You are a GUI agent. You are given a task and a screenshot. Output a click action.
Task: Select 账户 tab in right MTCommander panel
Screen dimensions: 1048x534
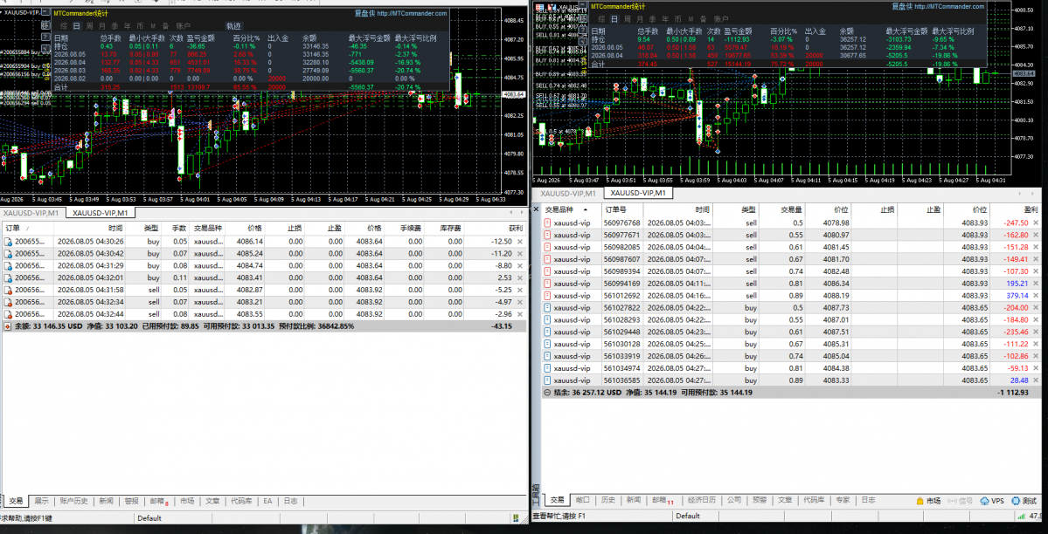[721, 19]
